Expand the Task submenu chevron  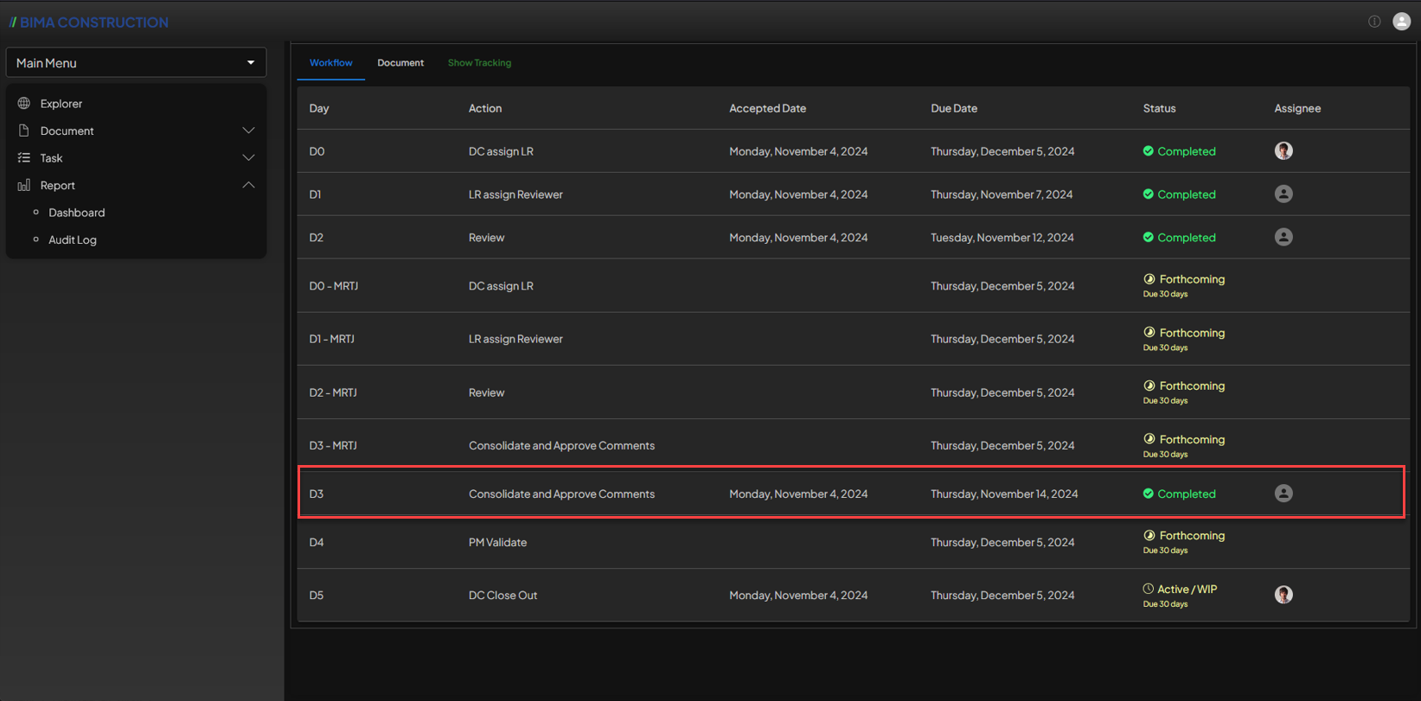click(248, 158)
